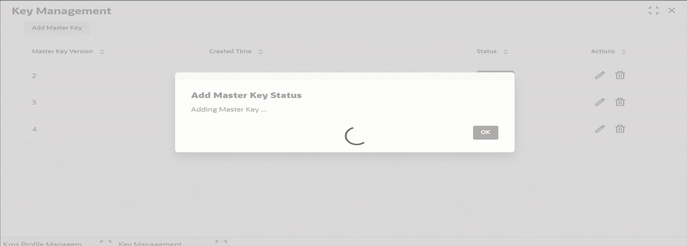
Task: Expand the Key Management bottom tab window
Action: point(221,242)
